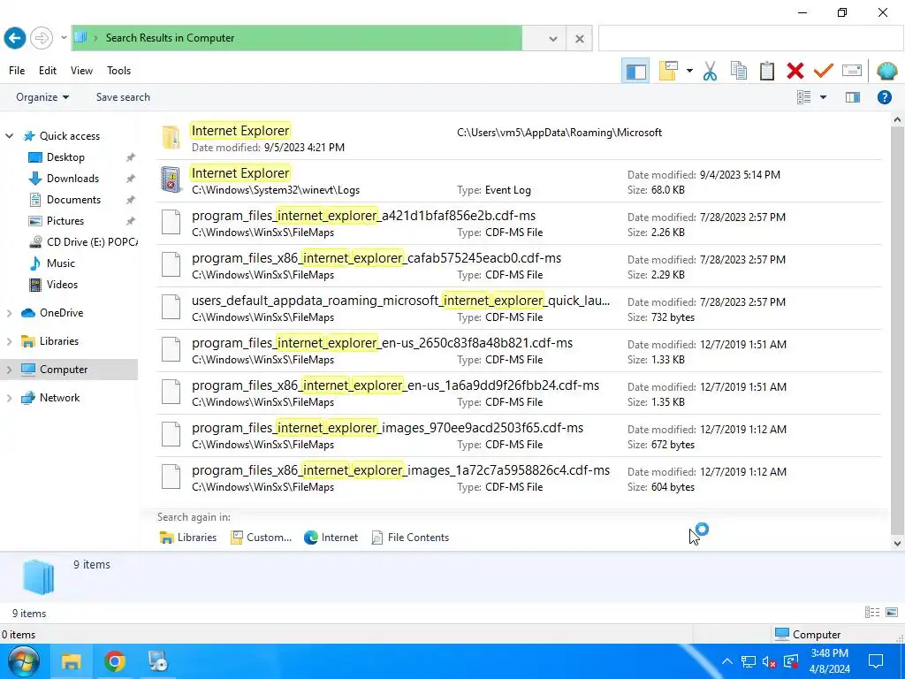Open the Edit menu
905x679 pixels.
pos(48,71)
